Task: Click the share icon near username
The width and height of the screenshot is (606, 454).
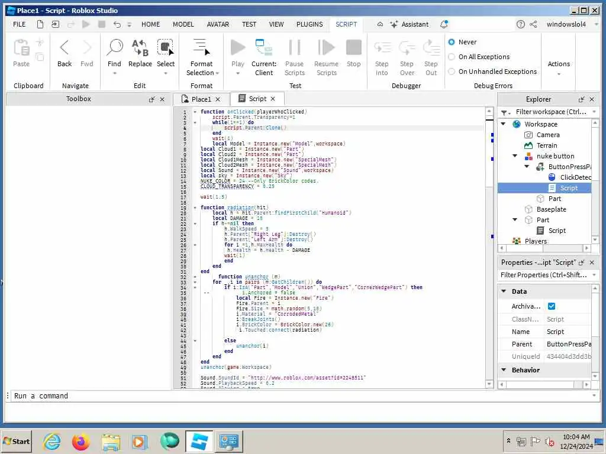Action: 533,24
